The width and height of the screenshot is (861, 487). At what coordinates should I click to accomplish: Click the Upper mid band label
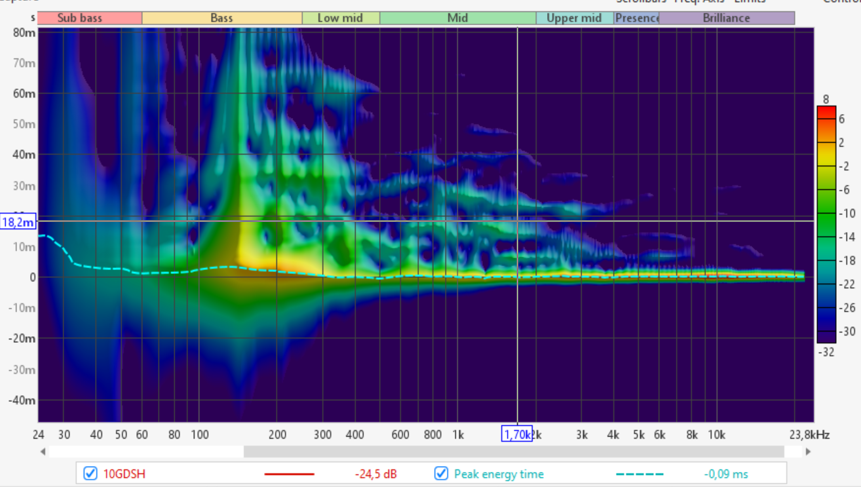[x=574, y=18]
